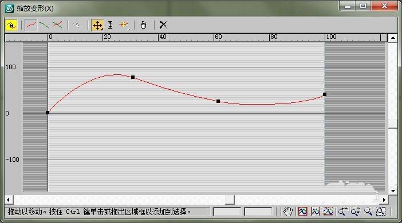Click the vertical scrollbar up arrow
Viewport: 402px width, 223px height.
(393, 38)
